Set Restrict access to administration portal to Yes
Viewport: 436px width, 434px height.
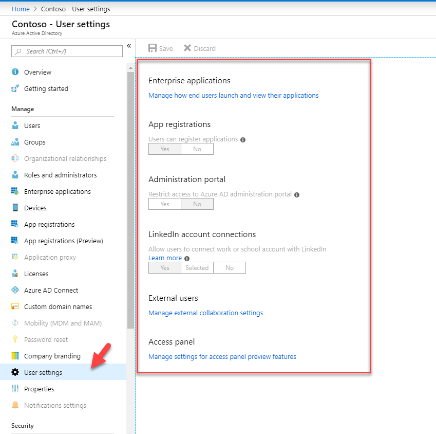pyautogui.click(x=165, y=204)
